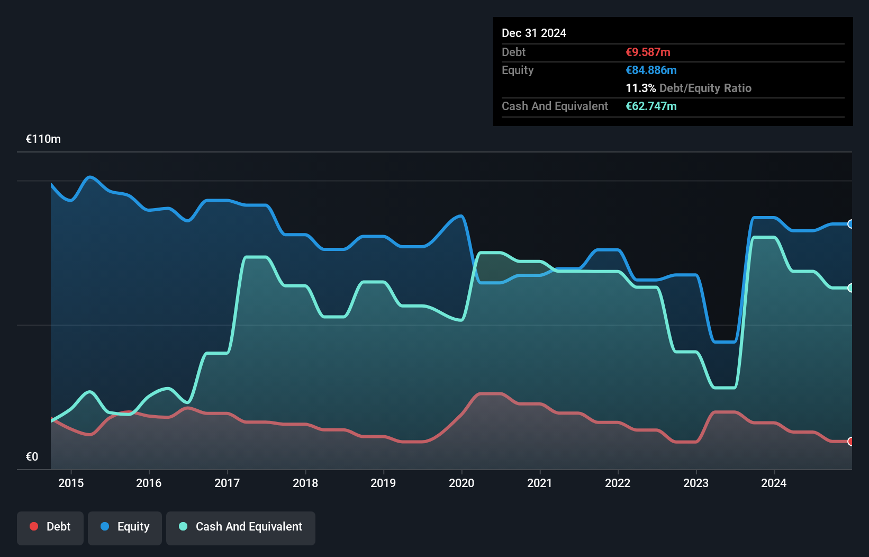Toggle the Debt series legend button
The image size is (869, 557).
click(x=50, y=528)
